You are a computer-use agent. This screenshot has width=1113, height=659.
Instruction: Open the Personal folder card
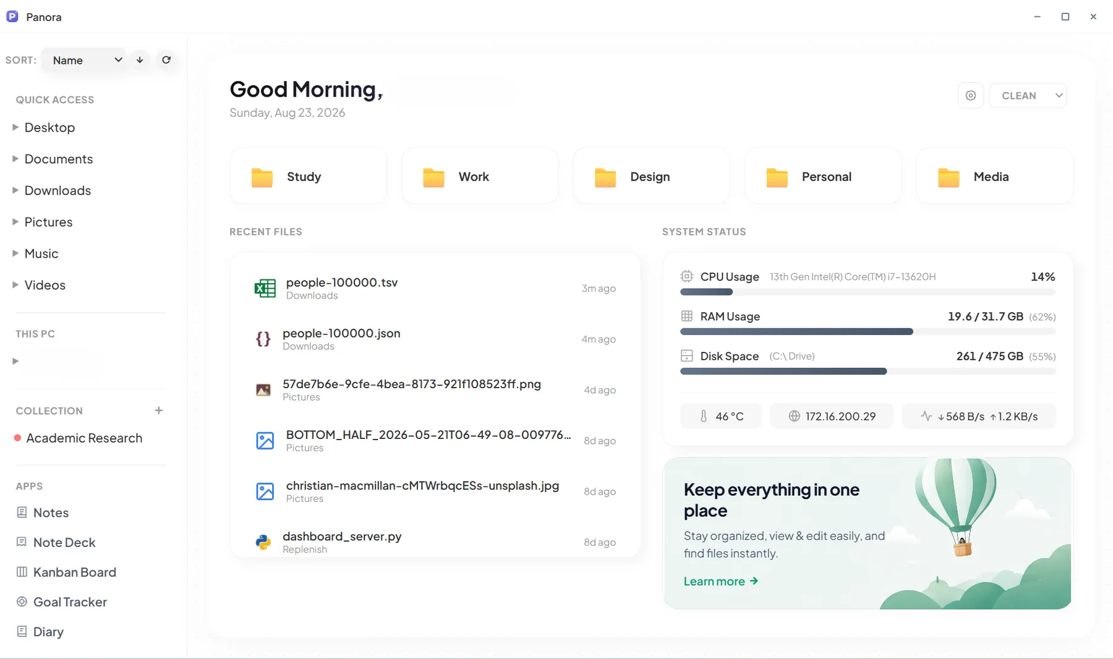coord(823,176)
